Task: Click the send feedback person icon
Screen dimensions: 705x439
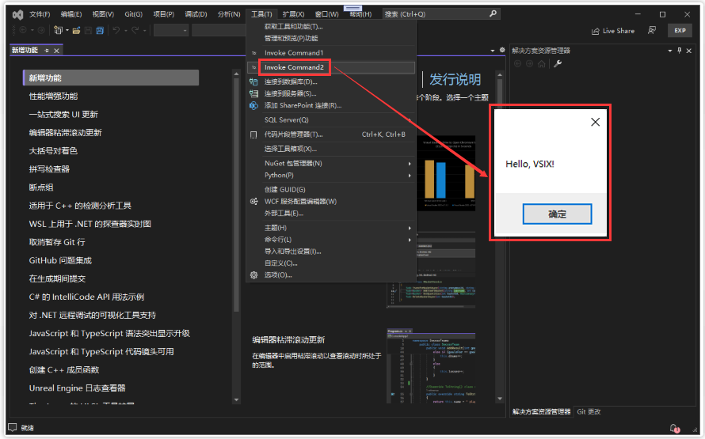Action: pyautogui.click(x=651, y=30)
